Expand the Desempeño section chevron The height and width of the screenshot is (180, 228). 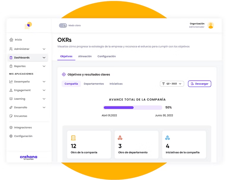(44, 82)
